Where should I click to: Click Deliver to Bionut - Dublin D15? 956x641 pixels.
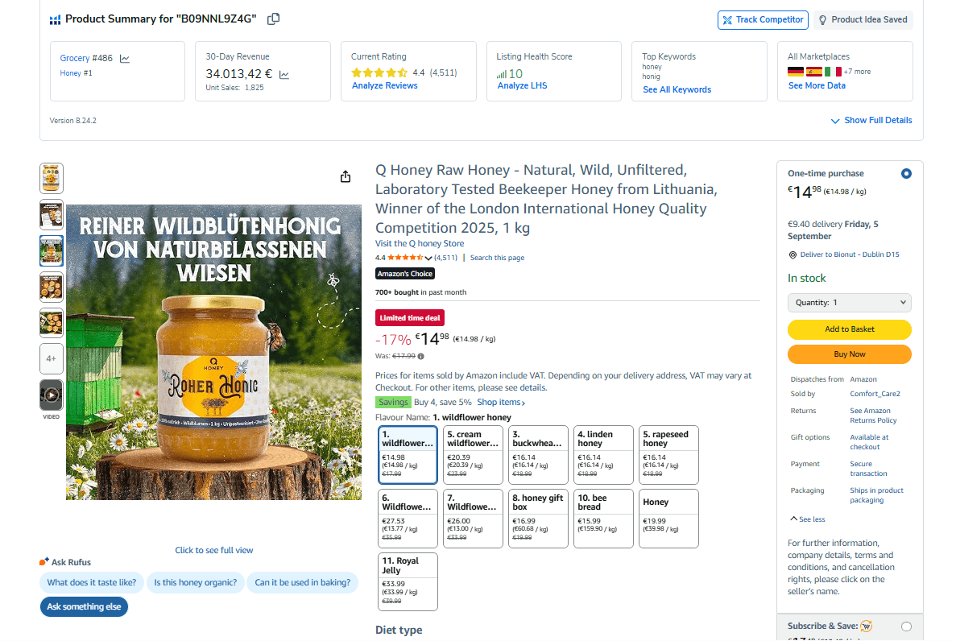(850, 255)
